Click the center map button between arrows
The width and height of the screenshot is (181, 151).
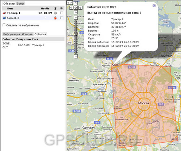[76, 8]
